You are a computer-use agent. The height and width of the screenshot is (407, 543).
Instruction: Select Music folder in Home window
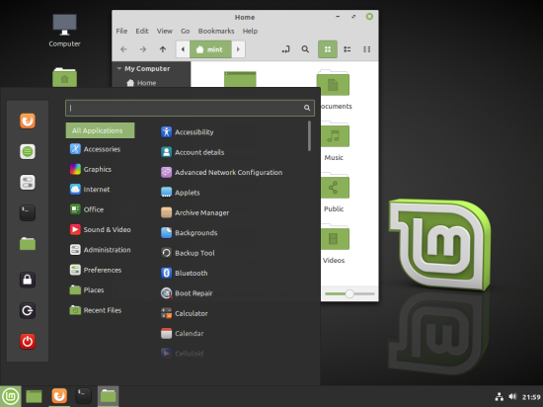[334, 142]
